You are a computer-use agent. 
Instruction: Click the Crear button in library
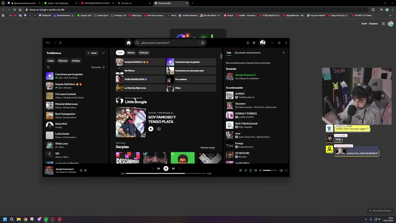(x=92, y=53)
